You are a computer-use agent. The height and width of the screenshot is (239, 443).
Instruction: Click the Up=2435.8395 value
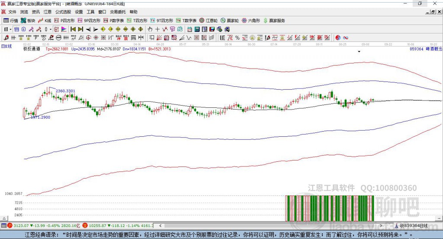83,49
